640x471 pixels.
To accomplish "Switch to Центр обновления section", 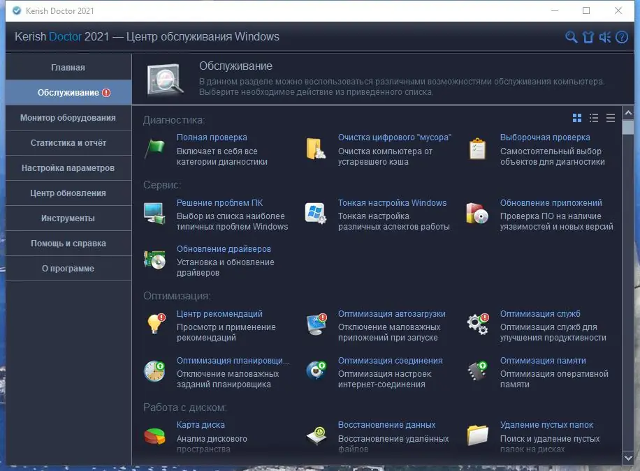I will pyautogui.click(x=68, y=193).
